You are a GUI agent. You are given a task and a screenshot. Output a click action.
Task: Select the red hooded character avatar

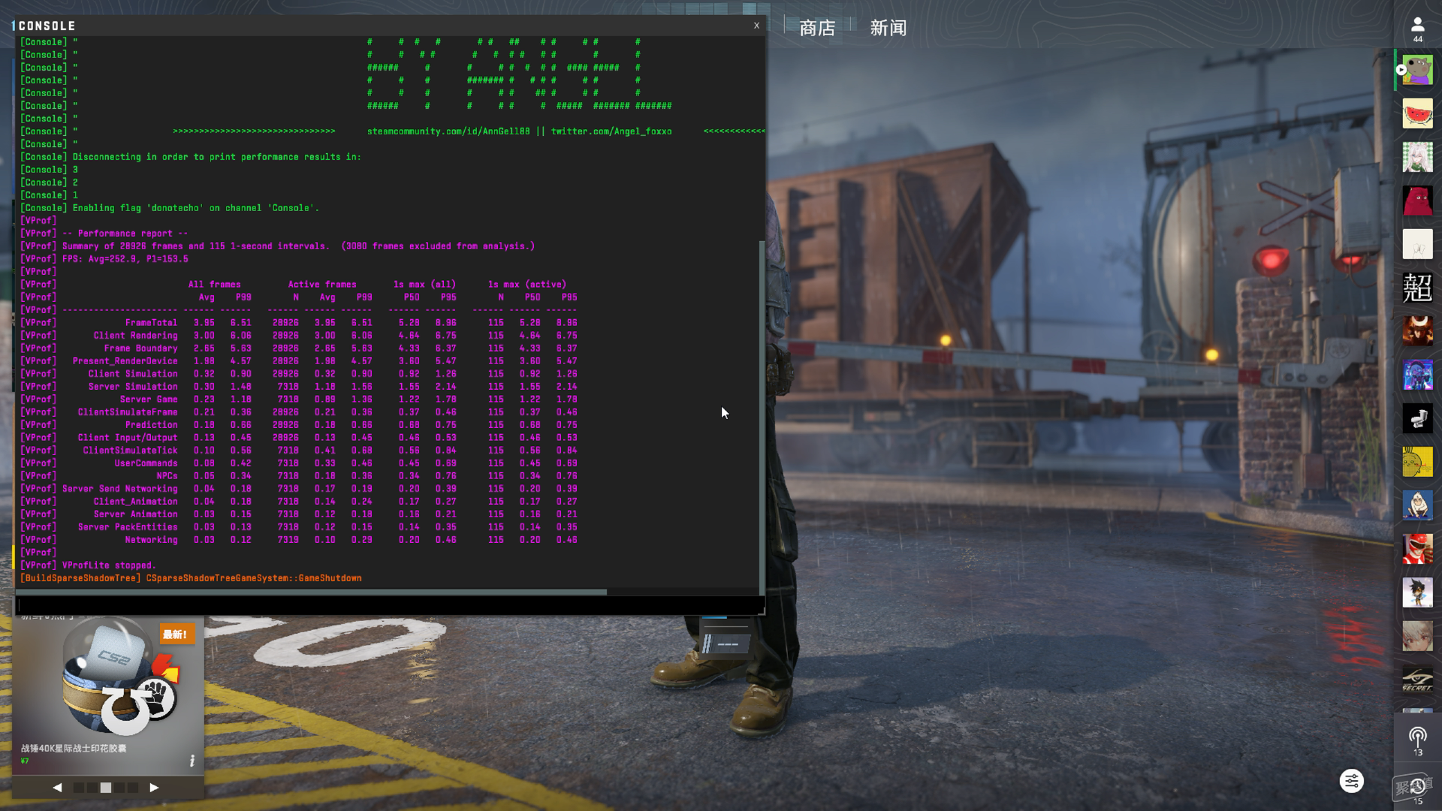1417,200
